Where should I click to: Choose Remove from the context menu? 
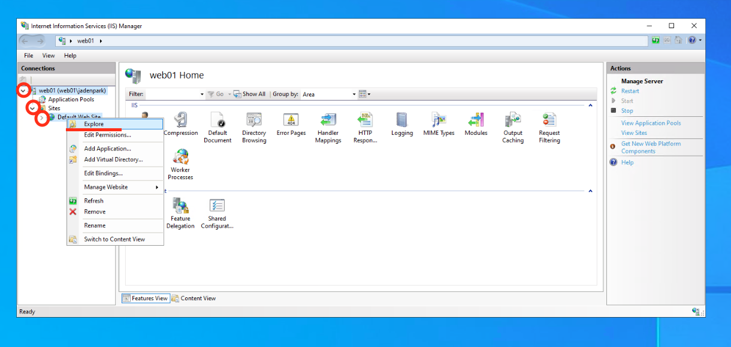tap(115, 212)
